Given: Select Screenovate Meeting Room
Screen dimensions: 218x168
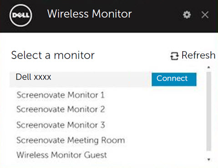Looking at the screenshot, I should pyautogui.click(x=71, y=140).
